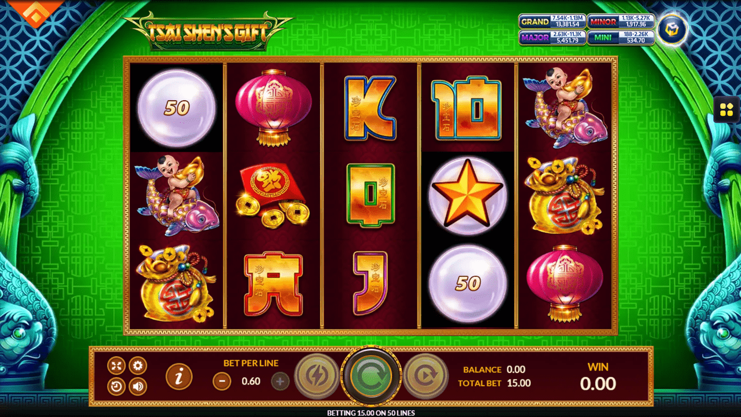Decrease bet per line with minus
741x417 pixels.
222,381
